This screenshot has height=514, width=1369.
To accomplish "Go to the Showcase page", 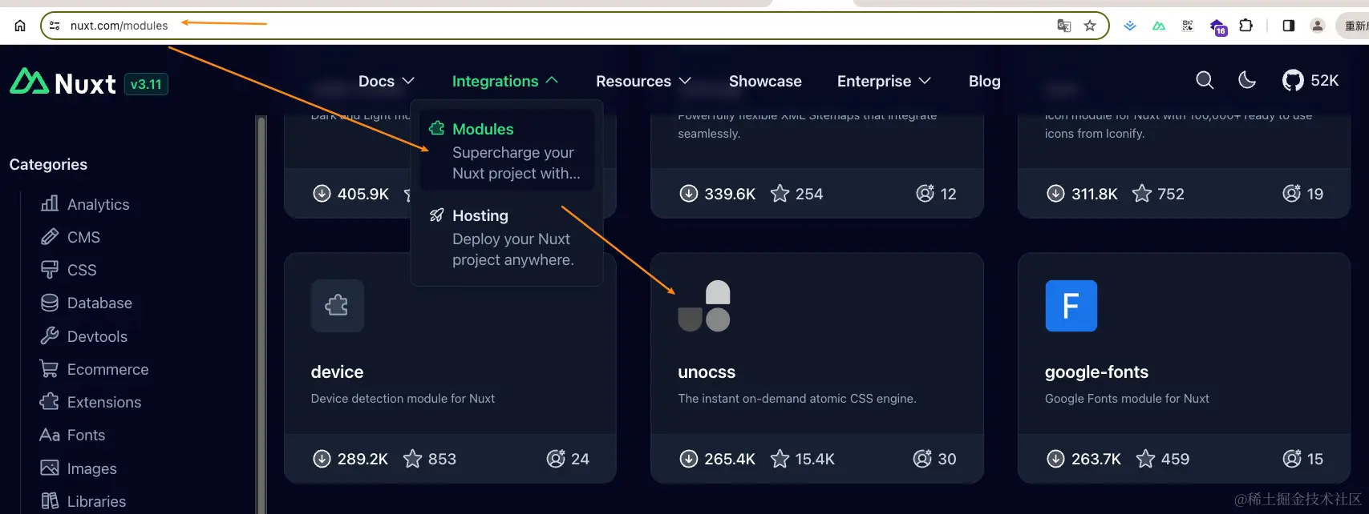I will pyautogui.click(x=765, y=81).
